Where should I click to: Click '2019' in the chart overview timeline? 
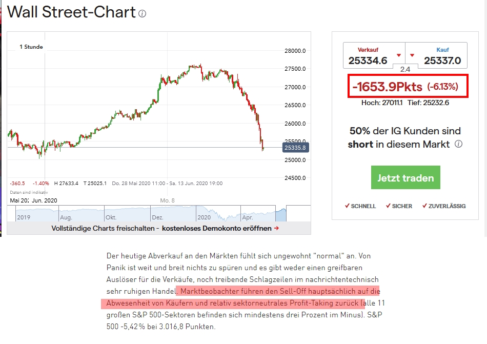pos(24,217)
